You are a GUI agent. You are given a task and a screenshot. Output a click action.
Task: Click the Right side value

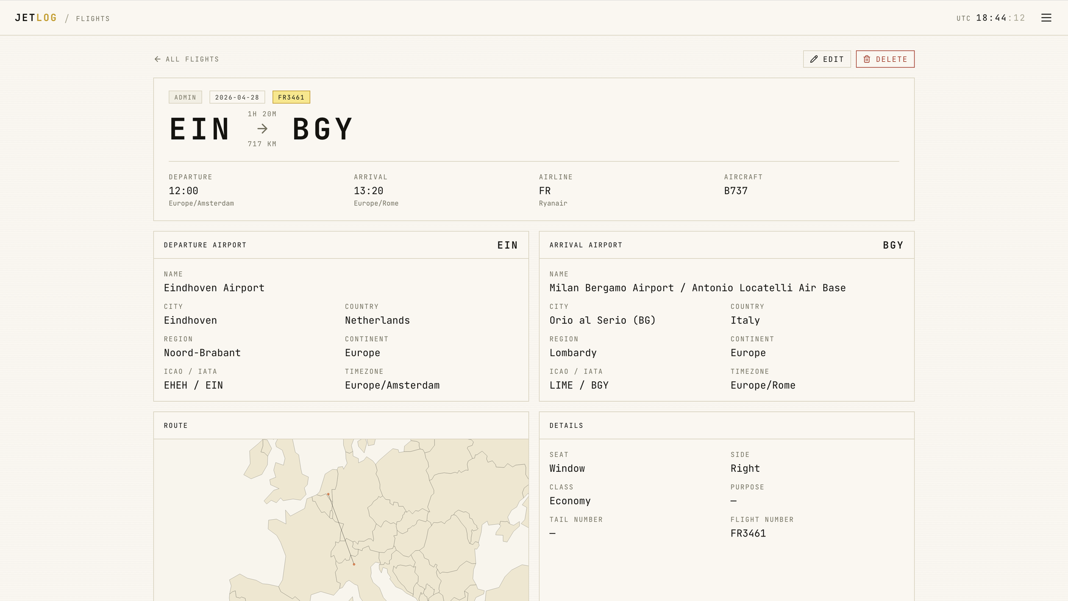[745, 469]
